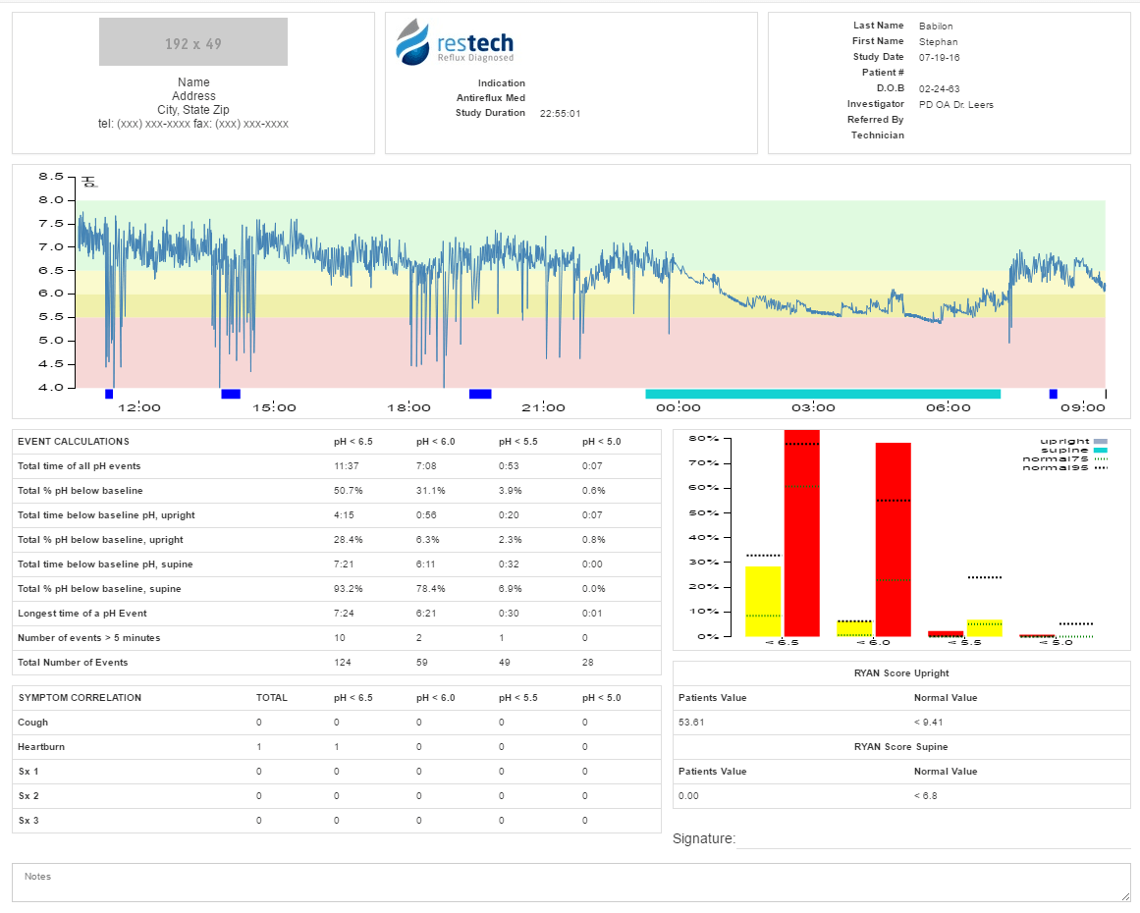
Task: Click the restech Reflux Diagnosed logo
Action: 454,44
